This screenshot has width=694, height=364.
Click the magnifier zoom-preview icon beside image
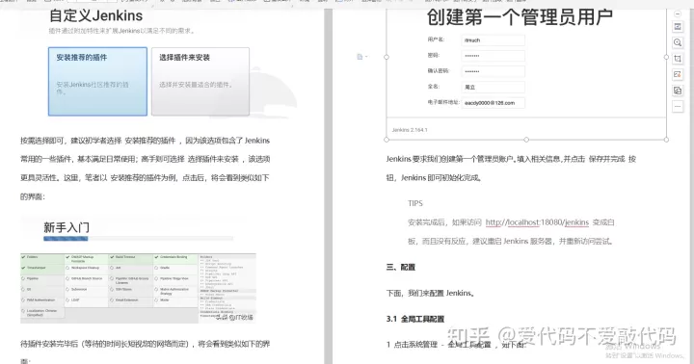[x=678, y=42]
